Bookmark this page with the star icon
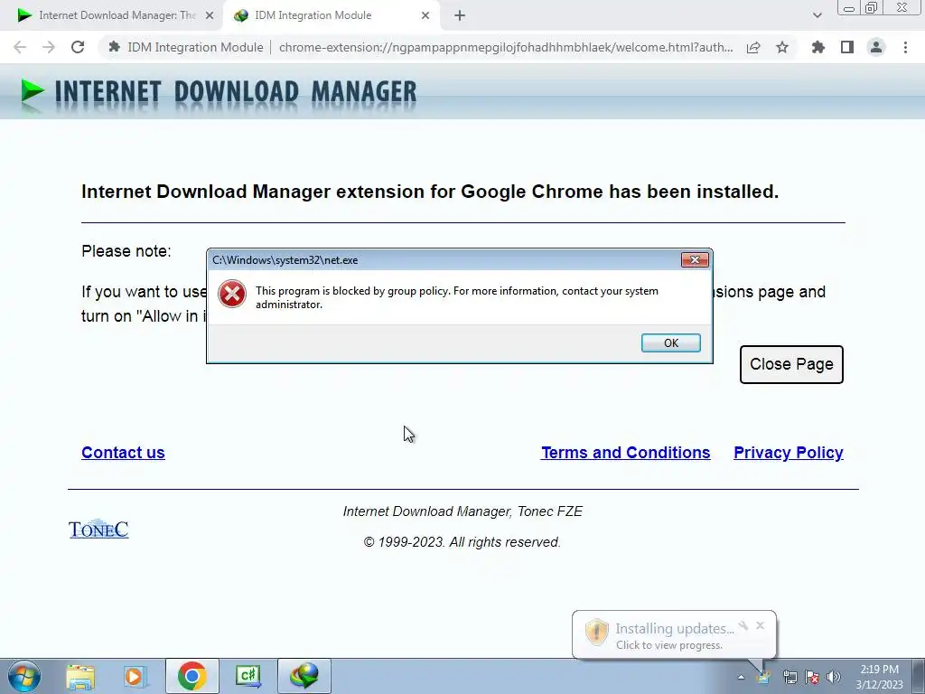925x694 pixels. pos(782,47)
